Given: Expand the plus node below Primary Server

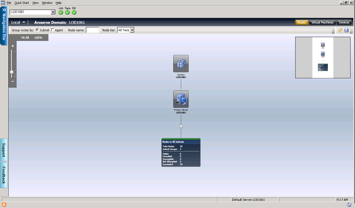Looking at the screenshot, I should (181, 126).
